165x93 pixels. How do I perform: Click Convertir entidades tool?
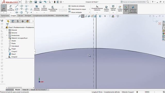(44, 8)
